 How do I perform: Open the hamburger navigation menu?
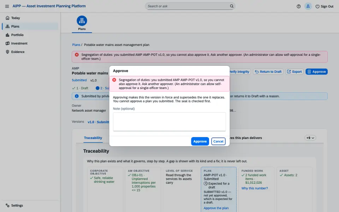pyautogui.click(x=7, y=6)
